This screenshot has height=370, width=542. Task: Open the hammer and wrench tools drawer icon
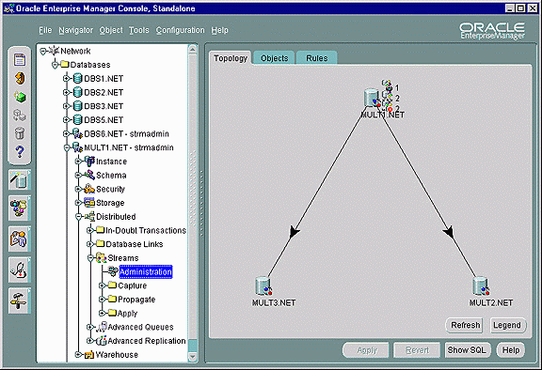pos(20,301)
